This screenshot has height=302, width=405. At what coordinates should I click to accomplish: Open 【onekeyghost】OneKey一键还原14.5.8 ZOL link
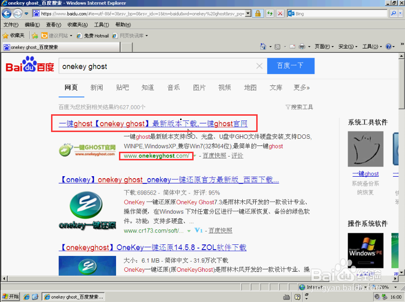(153, 247)
